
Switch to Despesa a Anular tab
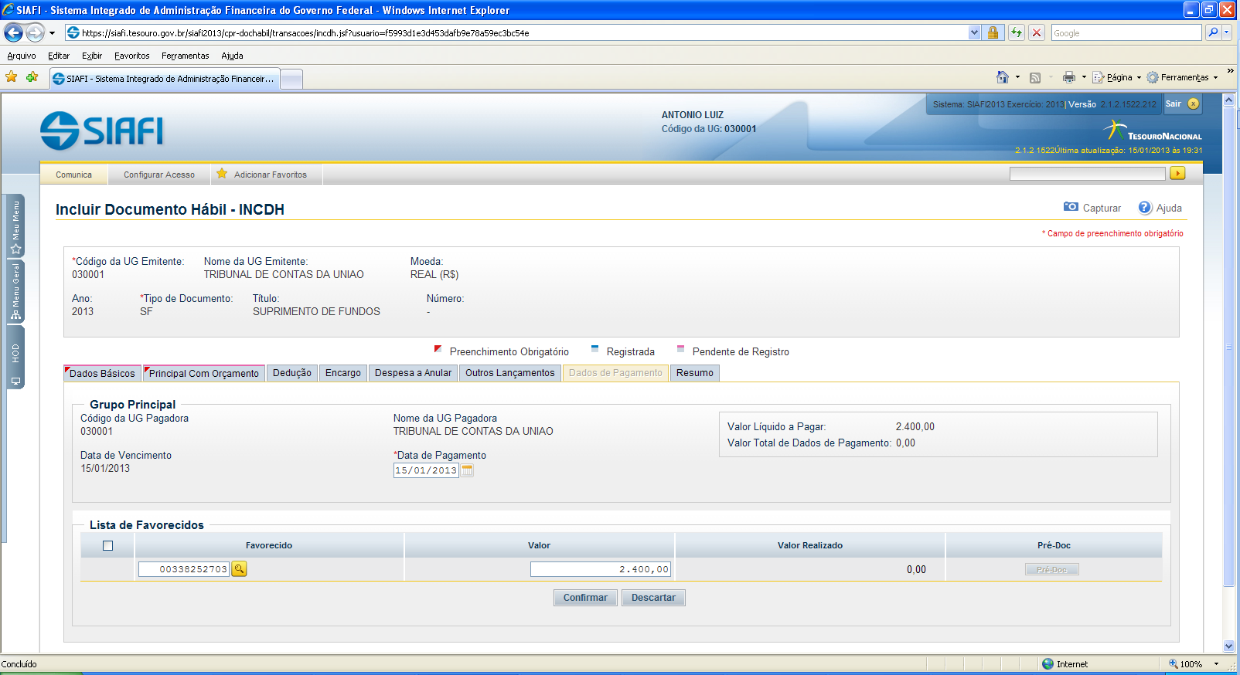pyautogui.click(x=413, y=373)
